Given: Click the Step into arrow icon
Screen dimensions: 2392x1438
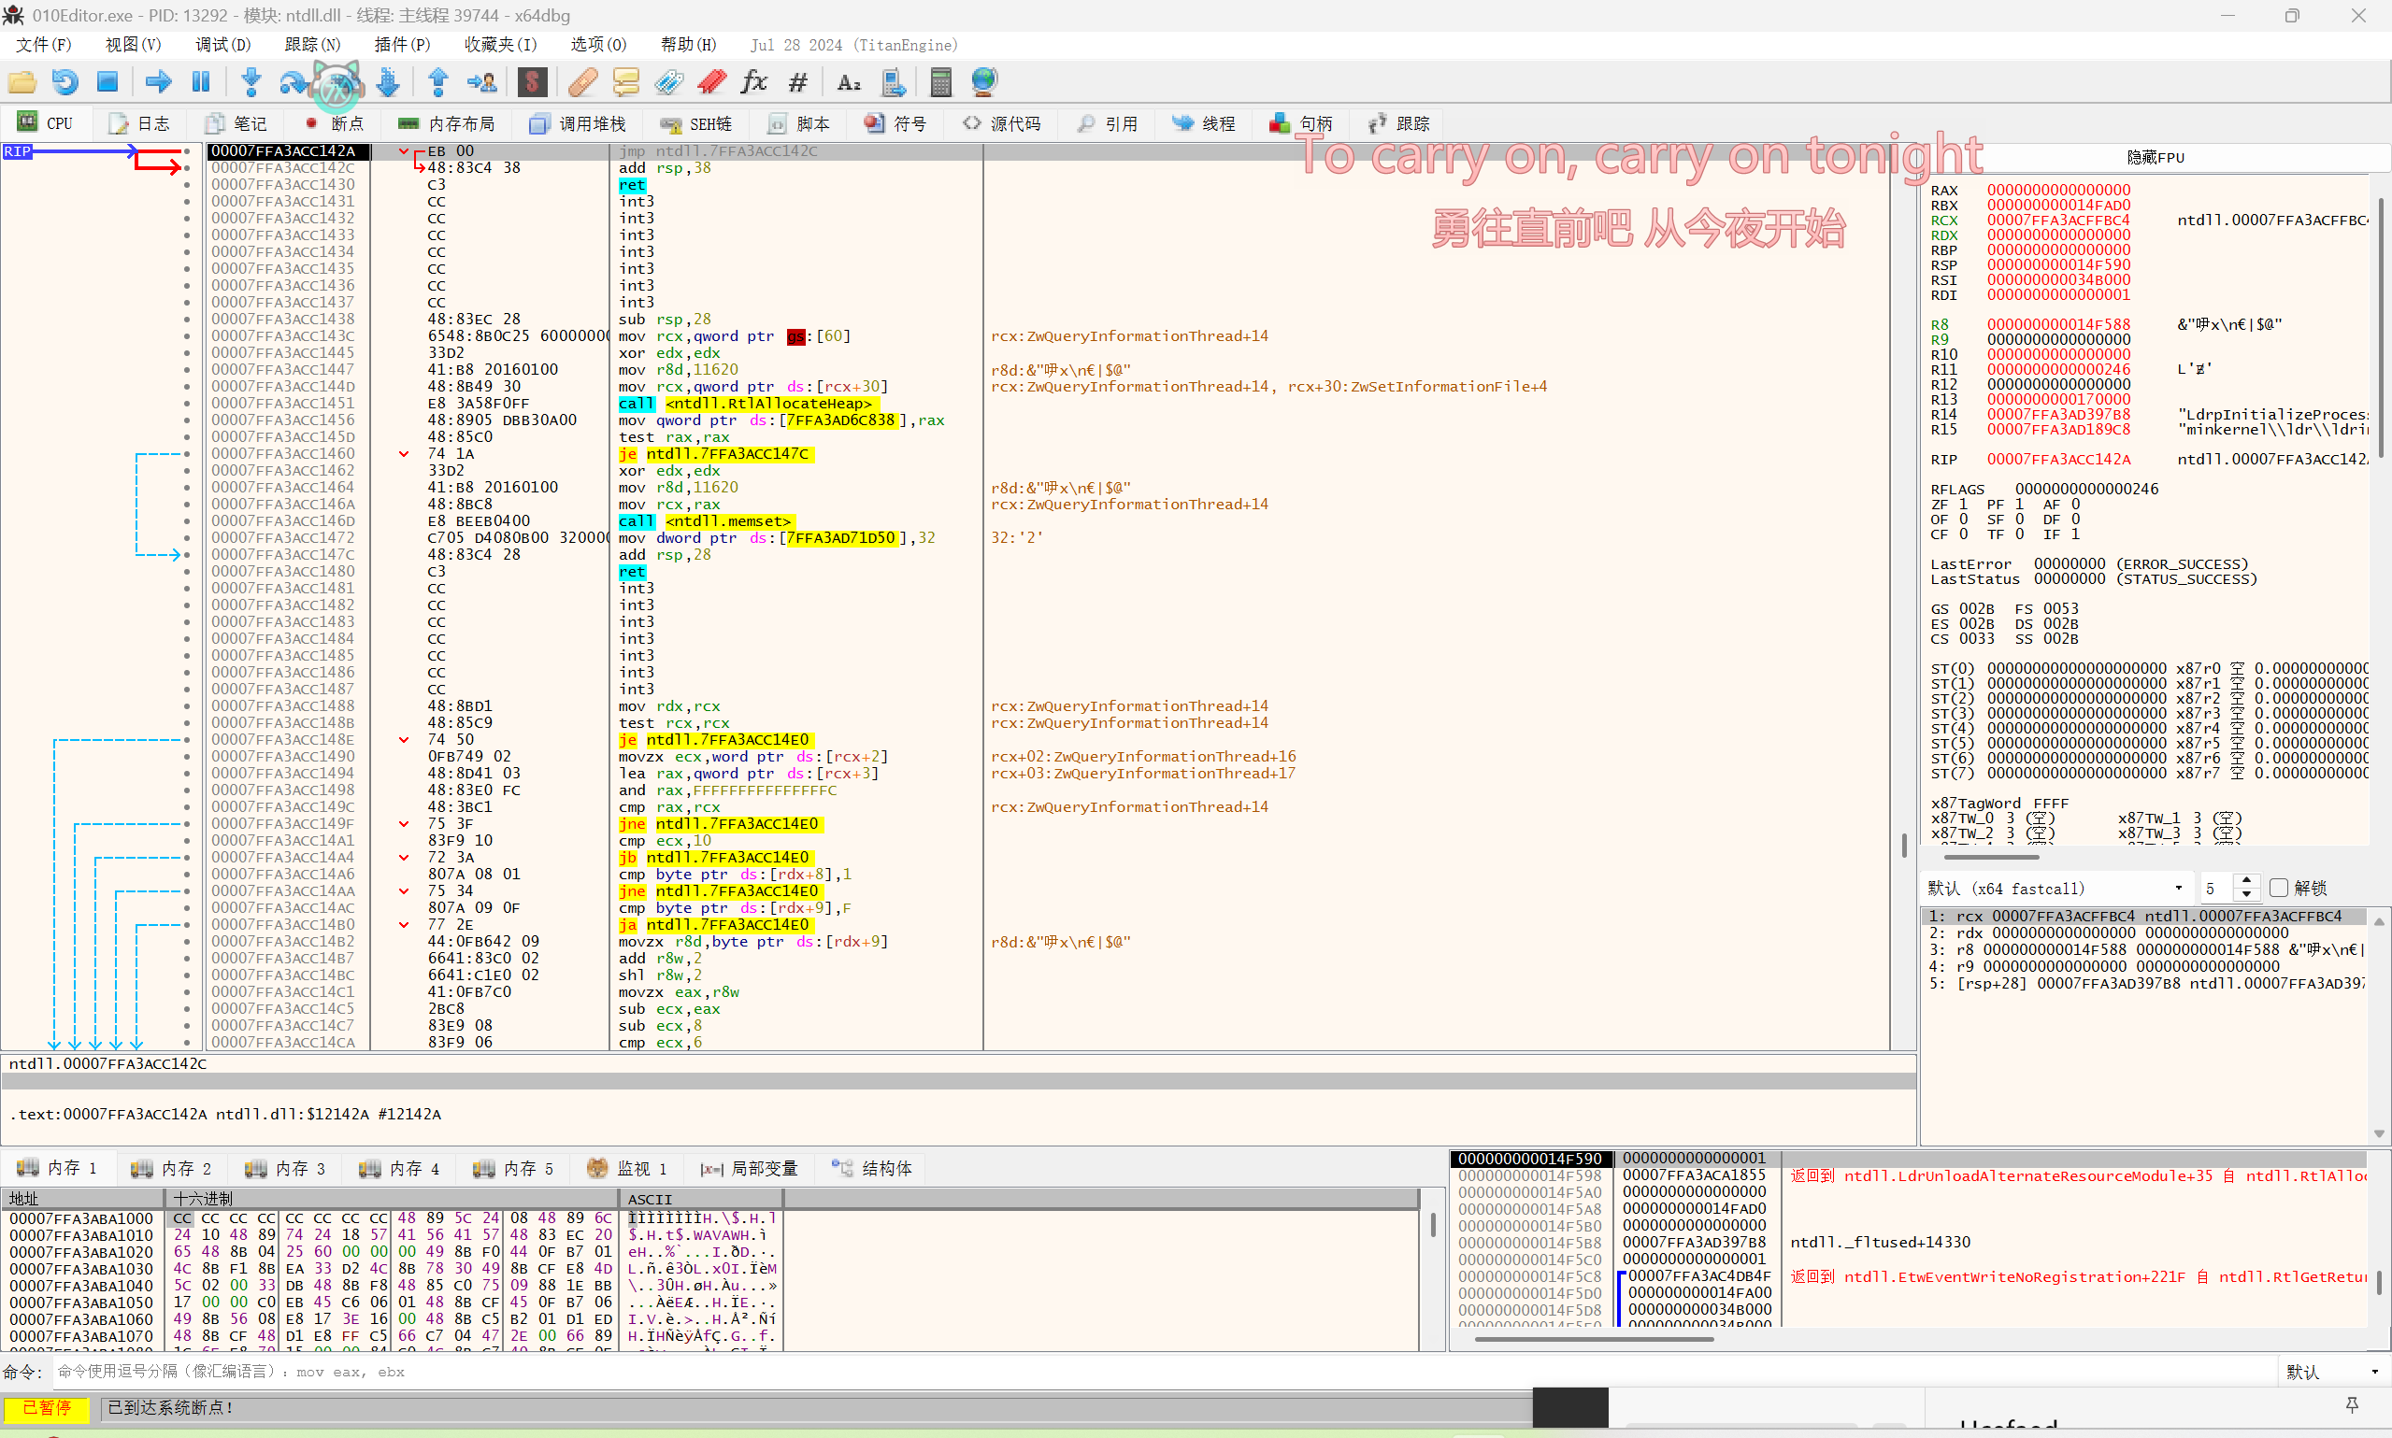Looking at the screenshot, I should pyautogui.click(x=251, y=82).
